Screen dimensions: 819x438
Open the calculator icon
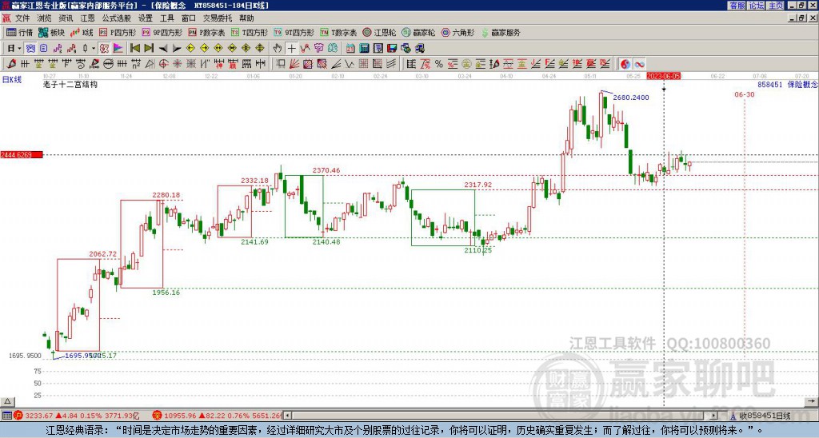coord(364,49)
